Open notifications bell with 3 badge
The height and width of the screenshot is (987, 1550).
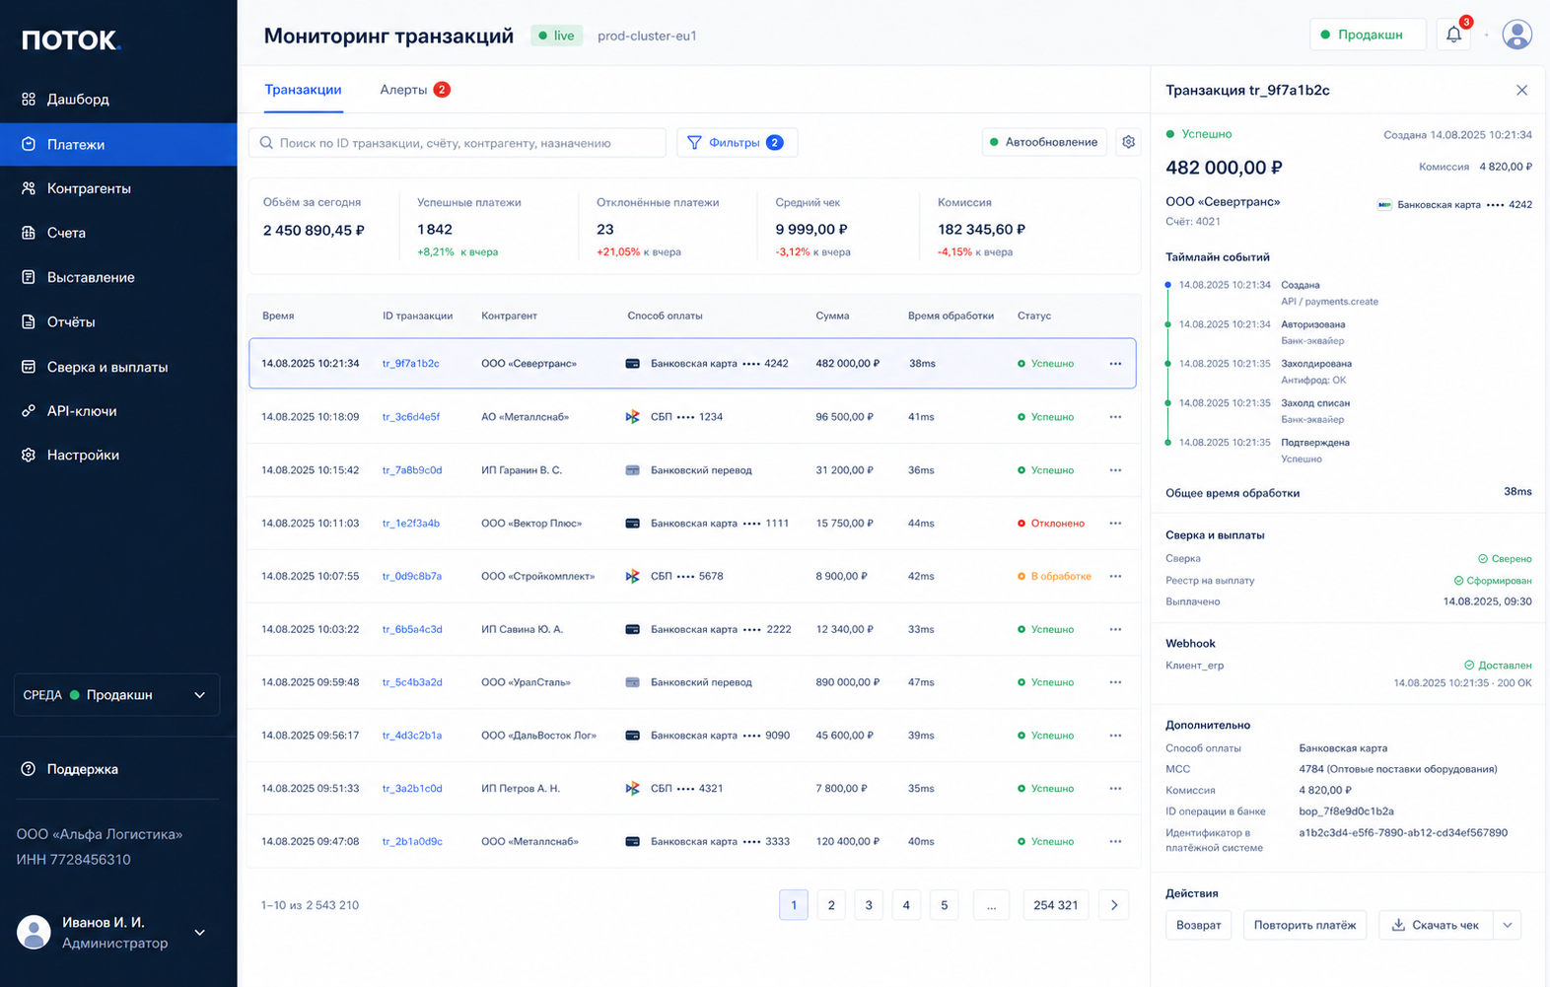point(1454,35)
